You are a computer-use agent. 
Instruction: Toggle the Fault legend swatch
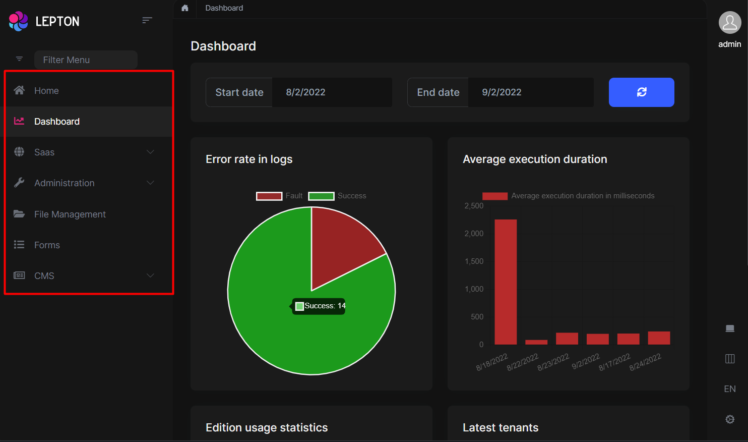pyautogui.click(x=269, y=196)
